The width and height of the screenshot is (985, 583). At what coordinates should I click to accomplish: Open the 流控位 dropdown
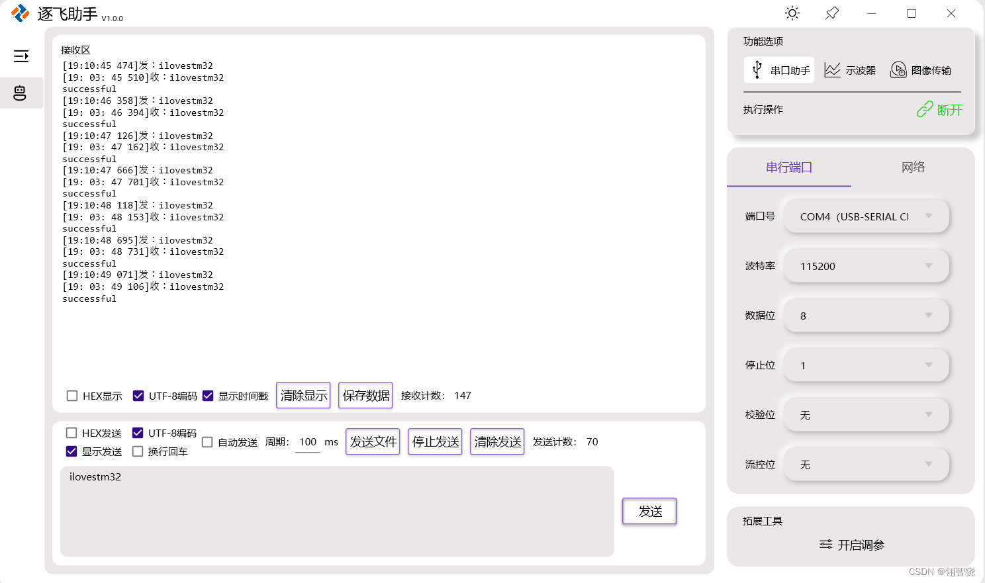click(866, 465)
